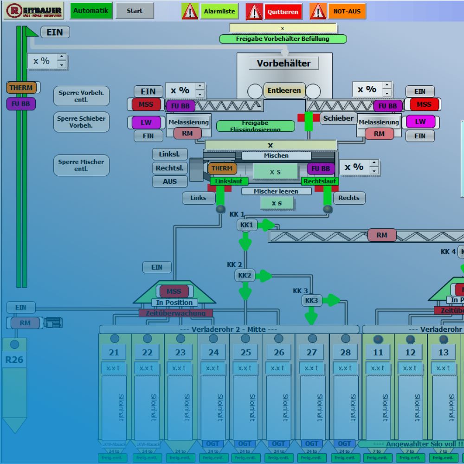The image size is (464, 464).
Task: Select the Verladerohr 2 - Mitte header
Action: click(229, 329)
